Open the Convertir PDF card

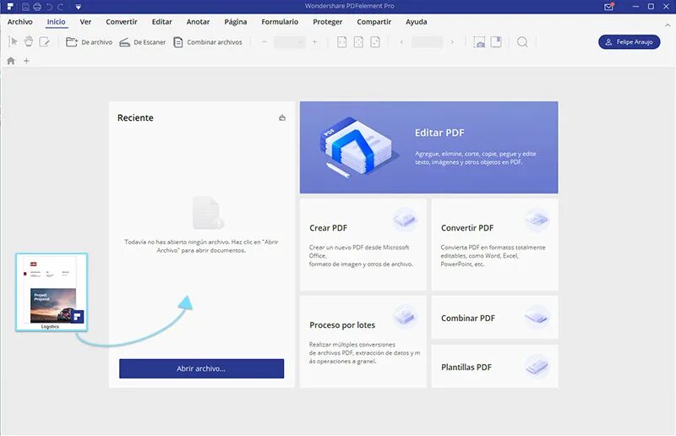tap(494, 244)
